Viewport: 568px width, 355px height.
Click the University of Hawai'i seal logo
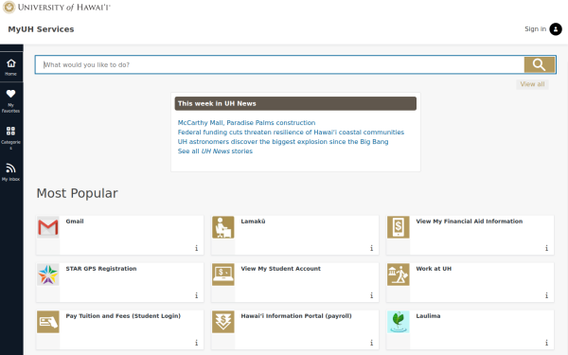click(x=9, y=8)
